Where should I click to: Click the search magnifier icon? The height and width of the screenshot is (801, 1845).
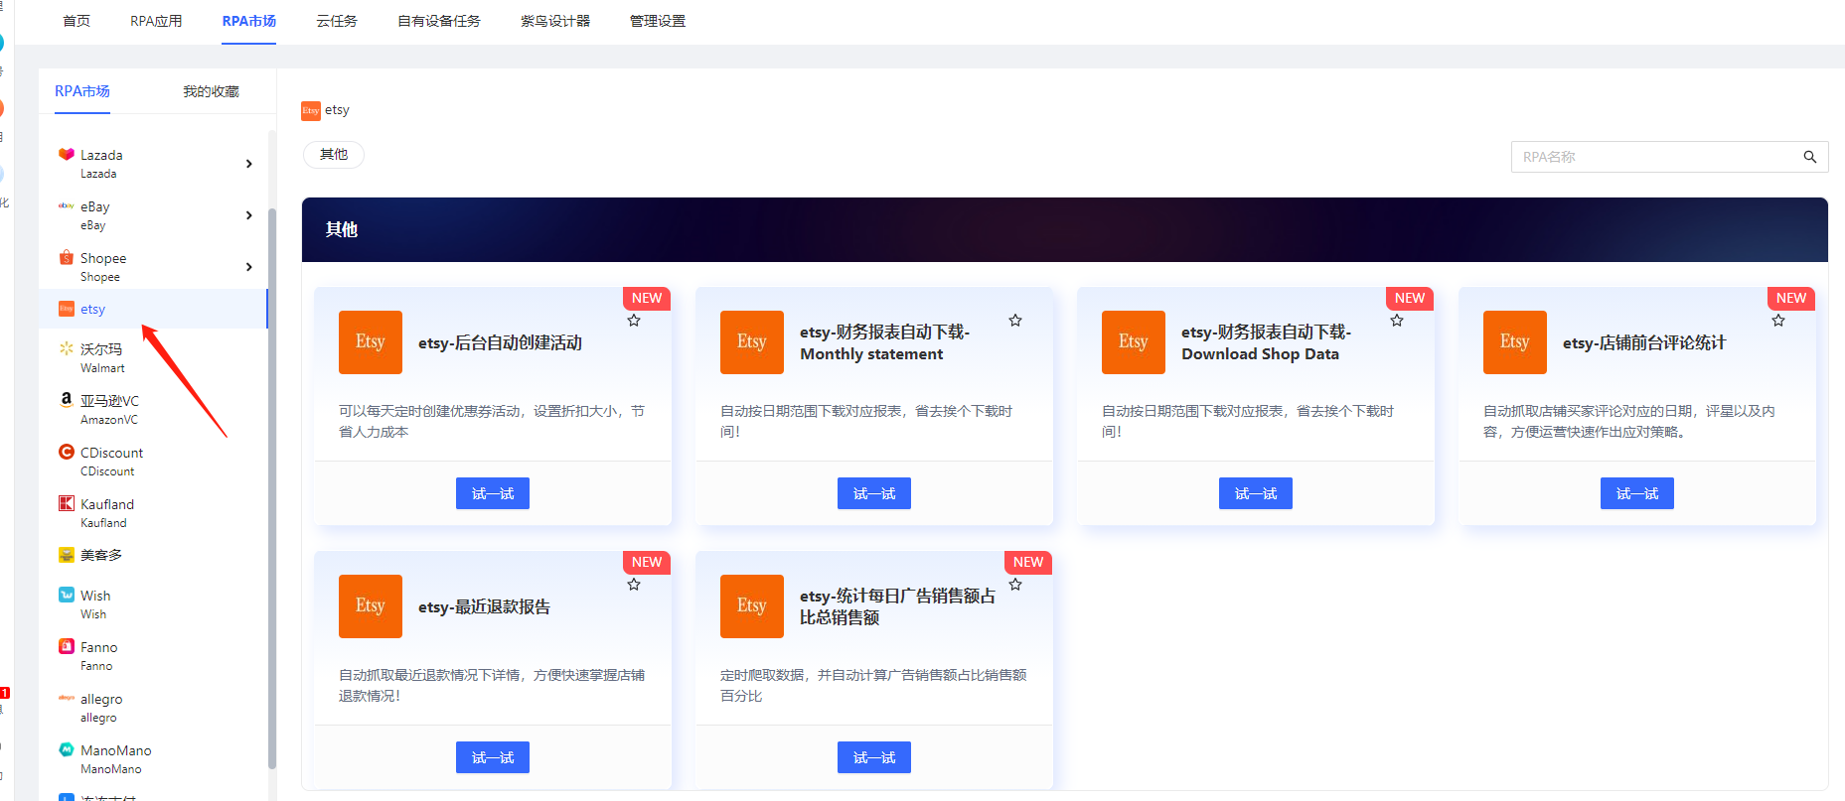point(1810,157)
